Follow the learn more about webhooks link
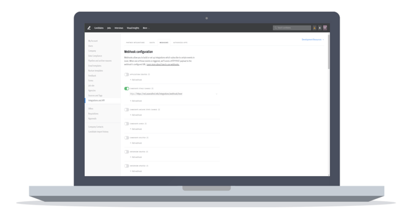Image resolution: width=403 pixels, height=214 pixels. point(163,65)
